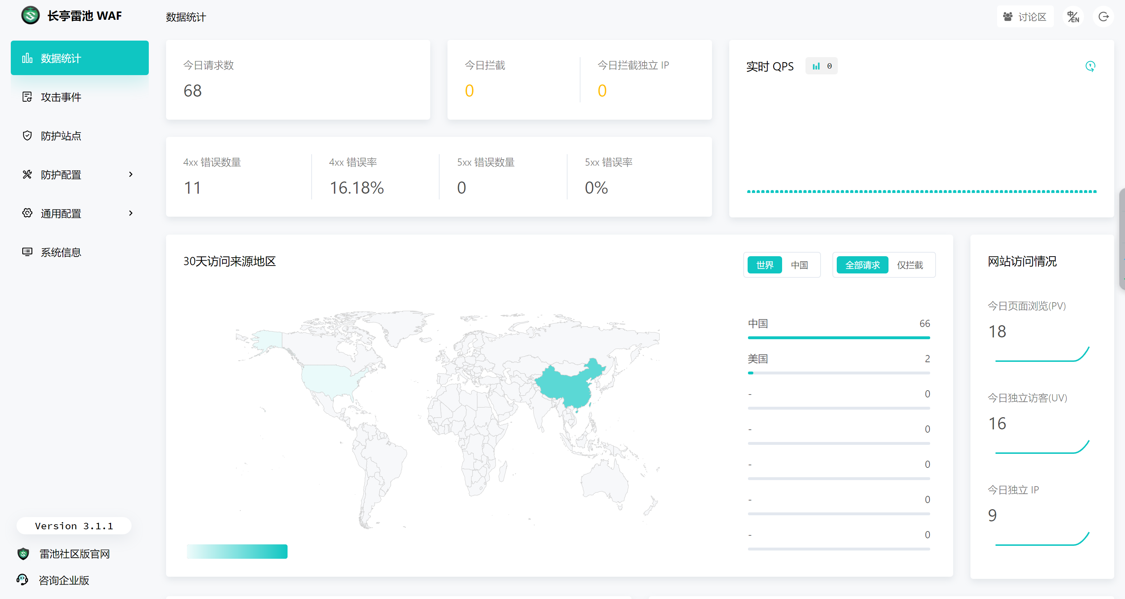This screenshot has width=1125, height=599.
Task: Expand the 防护配置 menu chevron
Action: coord(130,175)
